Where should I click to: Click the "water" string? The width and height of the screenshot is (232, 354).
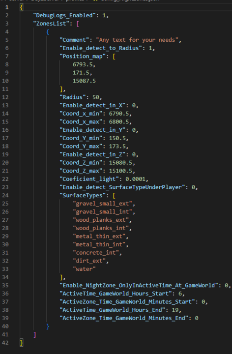(x=84, y=269)
